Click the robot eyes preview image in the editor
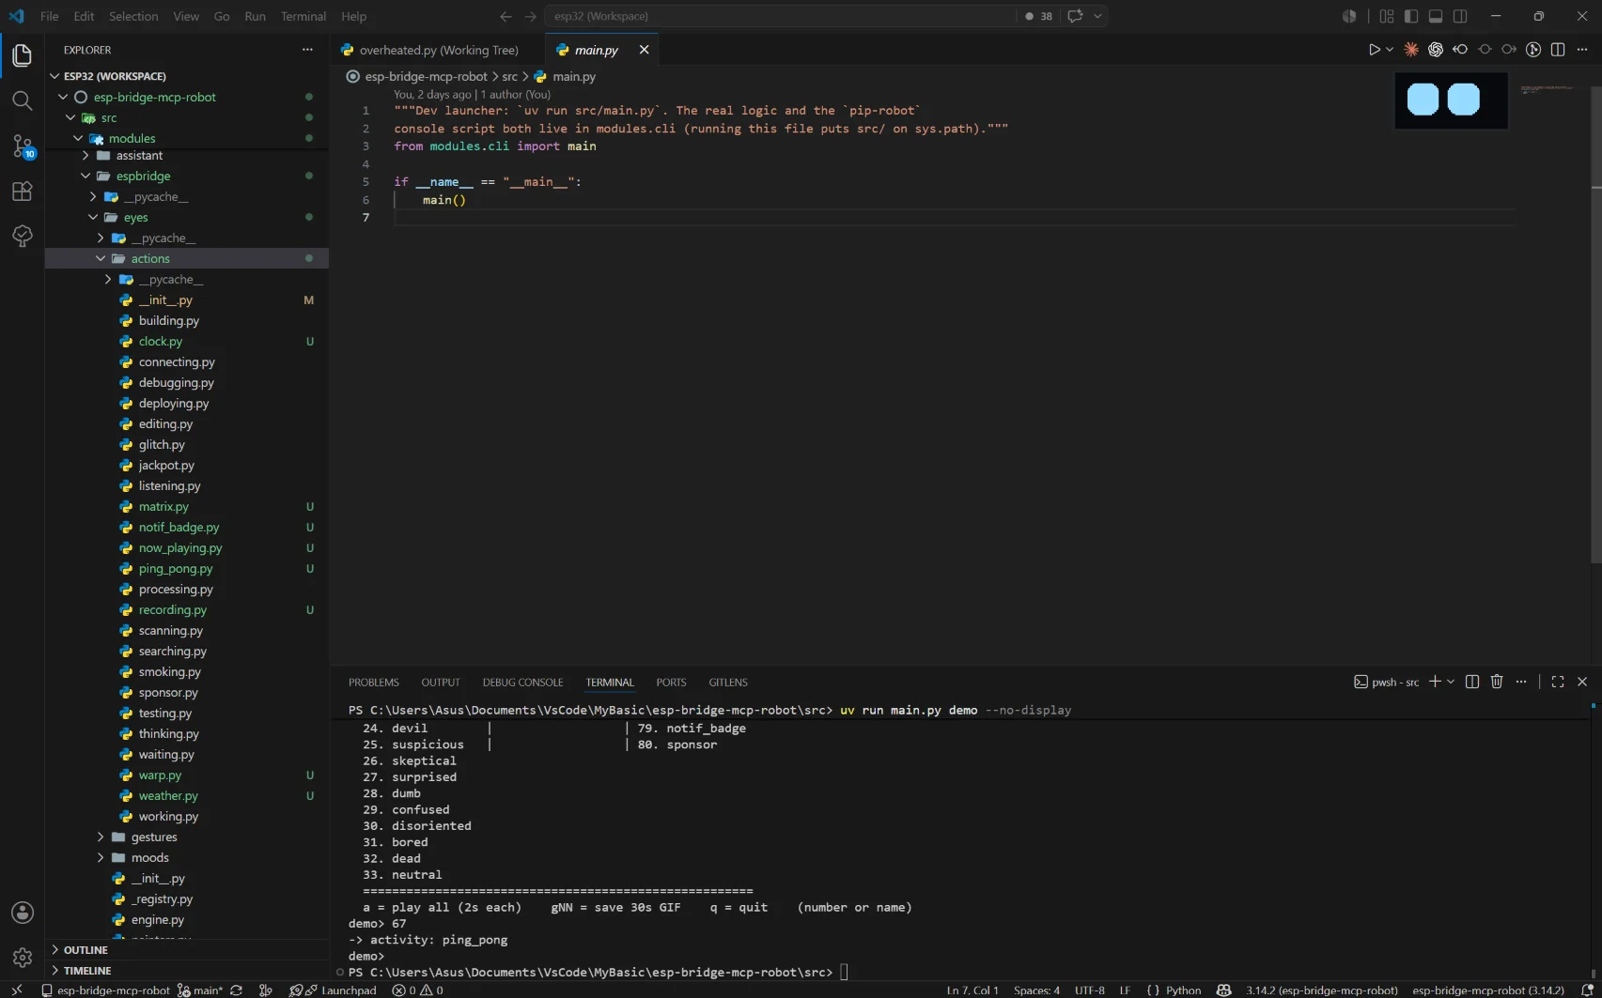This screenshot has width=1602, height=998. pos(1451,100)
